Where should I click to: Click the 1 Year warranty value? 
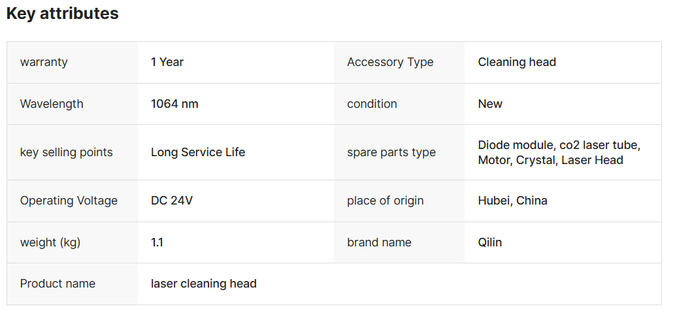pos(167,62)
